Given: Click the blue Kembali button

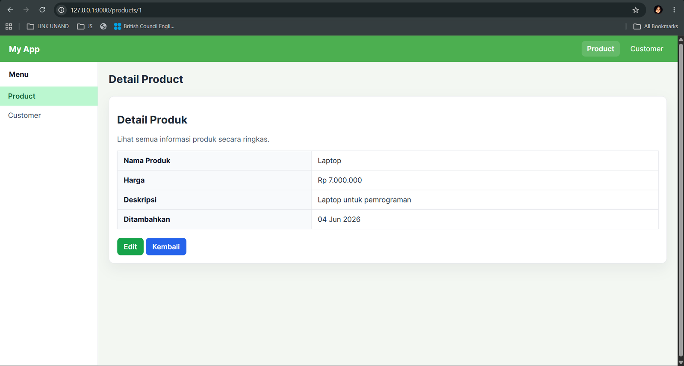Looking at the screenshot, I should pos(166,246).
